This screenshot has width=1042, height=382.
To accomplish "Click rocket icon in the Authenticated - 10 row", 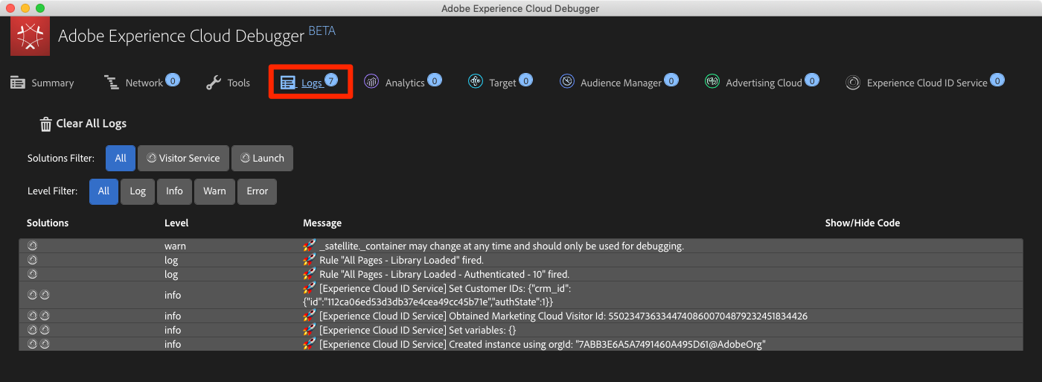I will tap(310, 274).
